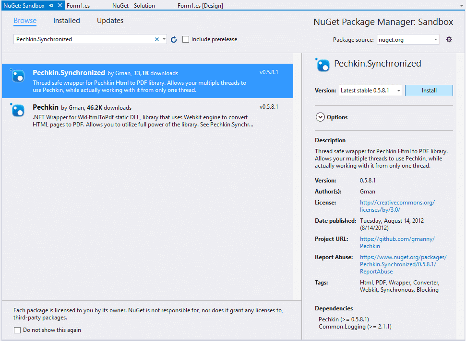Install the Pechkin.Synchronized package

click(x=429, y=90)
